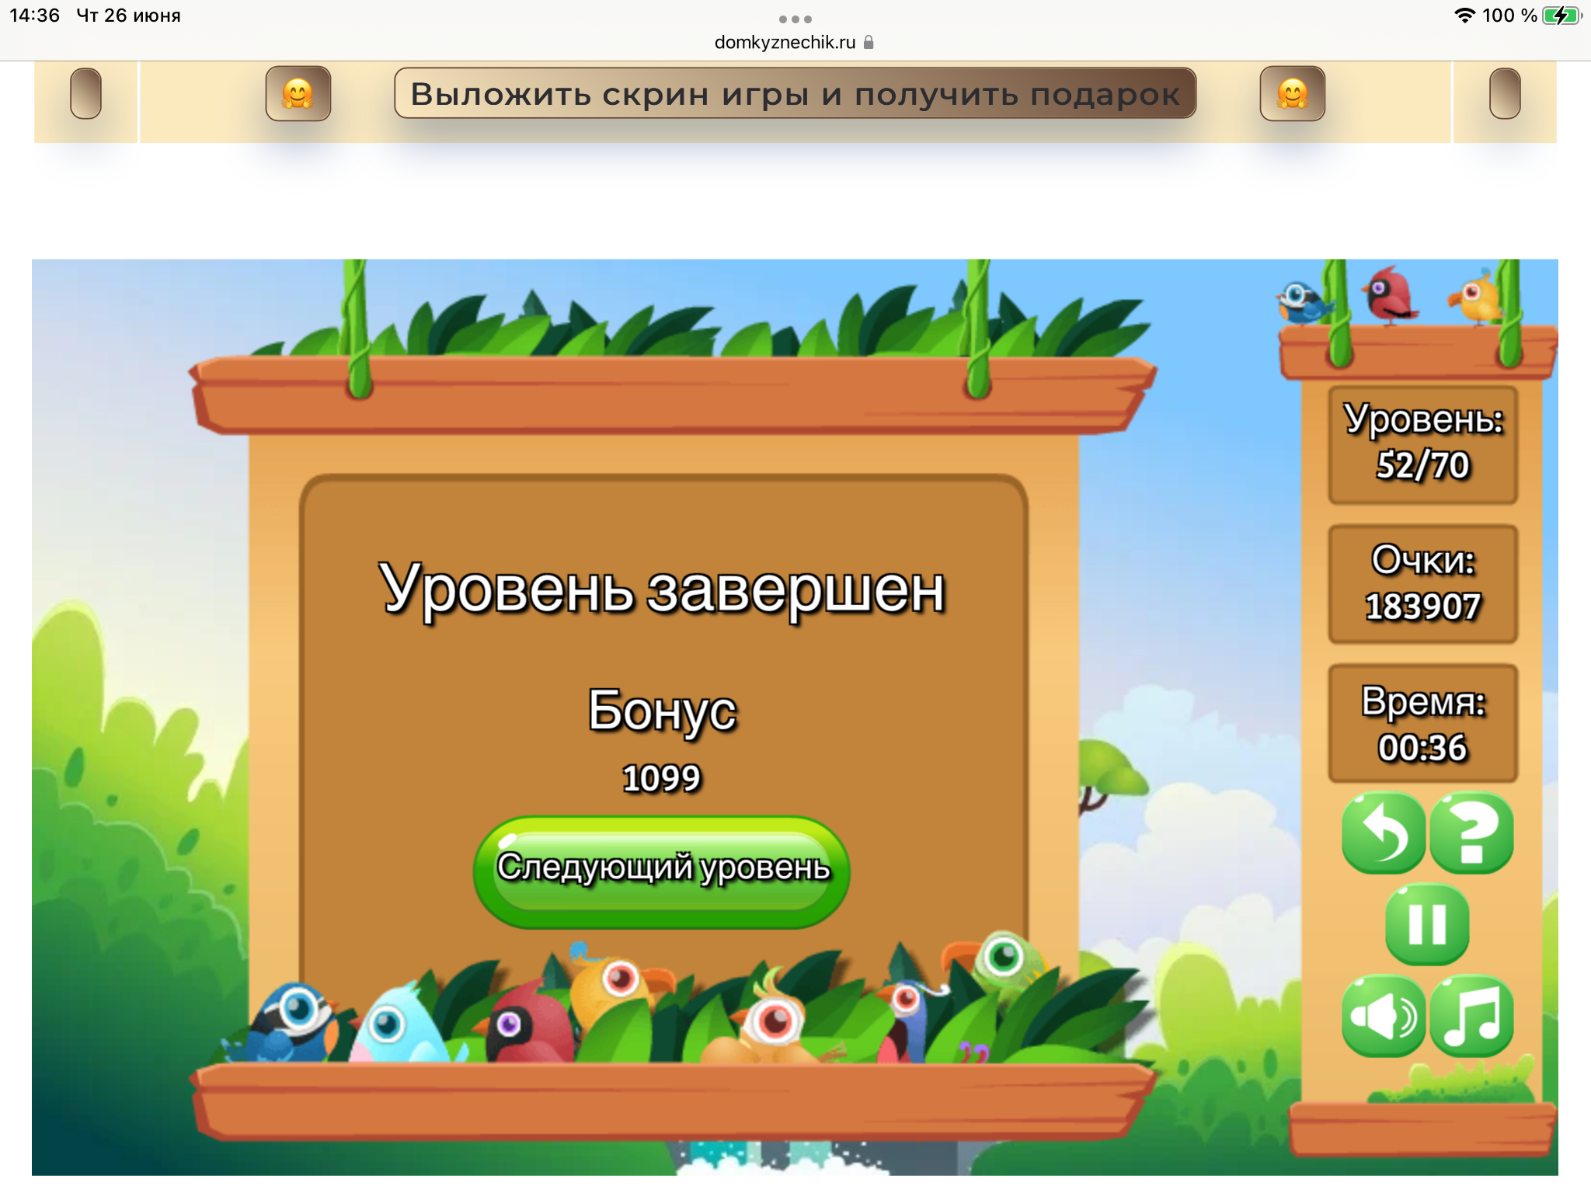Click the Очки: 183907 score panel
The width and height of the screenshot is (1591, 1193).
pos(1423,584)
